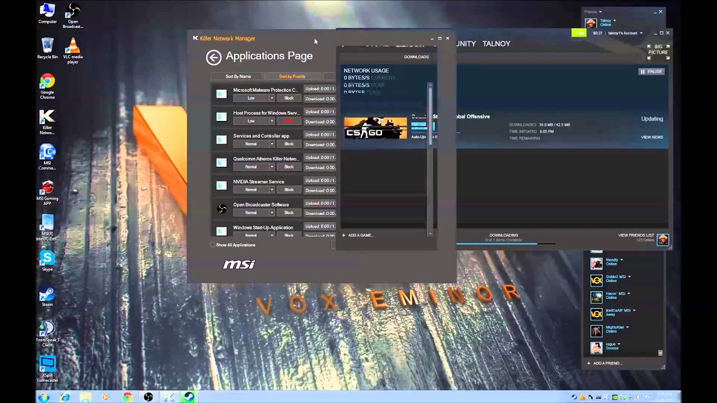Screen dimensions: 717x403
Task: Open View Friends List in Steam
Action: (636, 235)
